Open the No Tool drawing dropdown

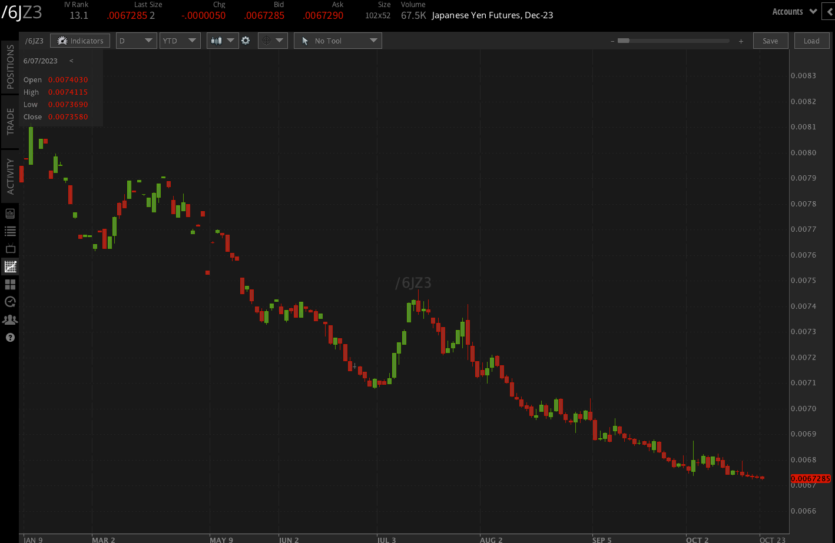(338, 41)
